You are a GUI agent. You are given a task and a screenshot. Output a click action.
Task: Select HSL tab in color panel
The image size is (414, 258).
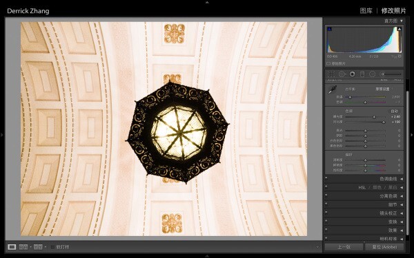pyautogui.click(x=362, y=187)
